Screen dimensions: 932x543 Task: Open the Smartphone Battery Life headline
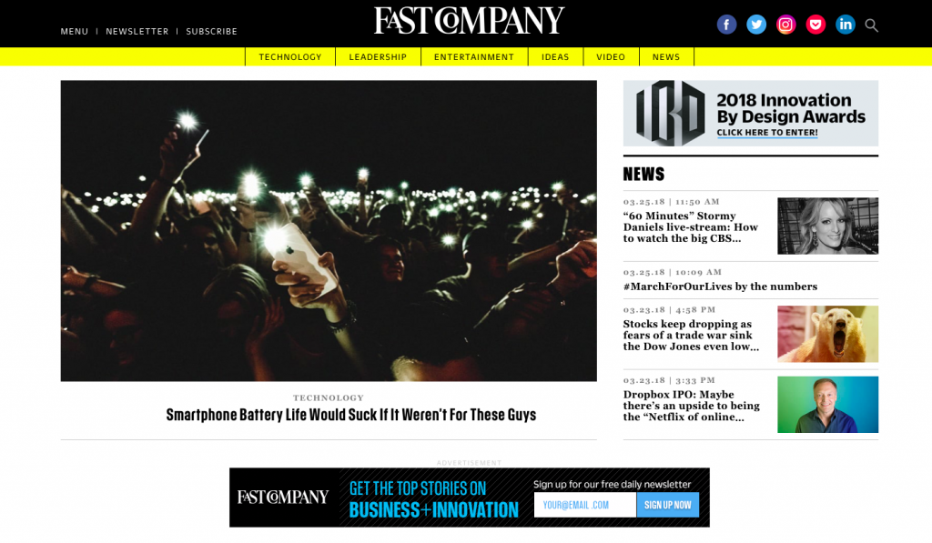click(x=350, y=415)
